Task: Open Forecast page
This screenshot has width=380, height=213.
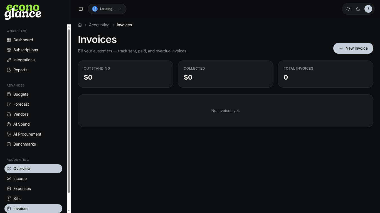Action: point(33,104)
